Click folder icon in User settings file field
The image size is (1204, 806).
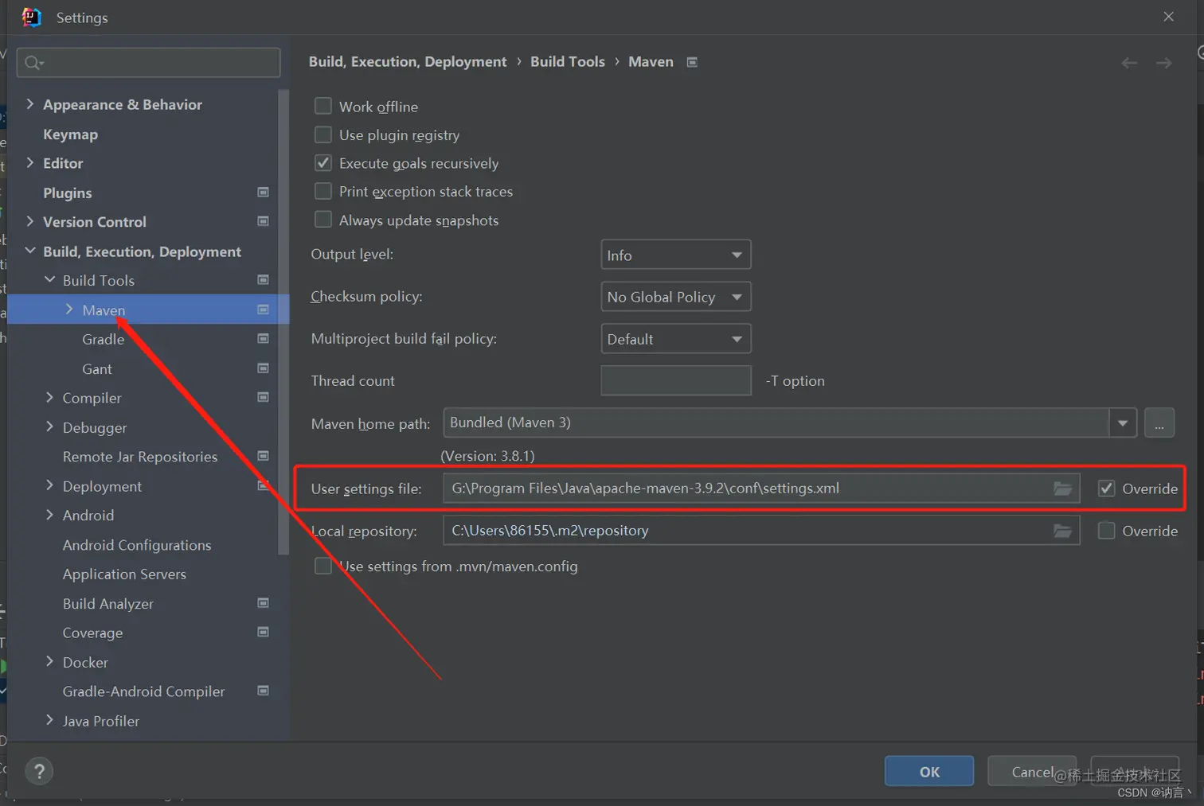coord(1062,489)
